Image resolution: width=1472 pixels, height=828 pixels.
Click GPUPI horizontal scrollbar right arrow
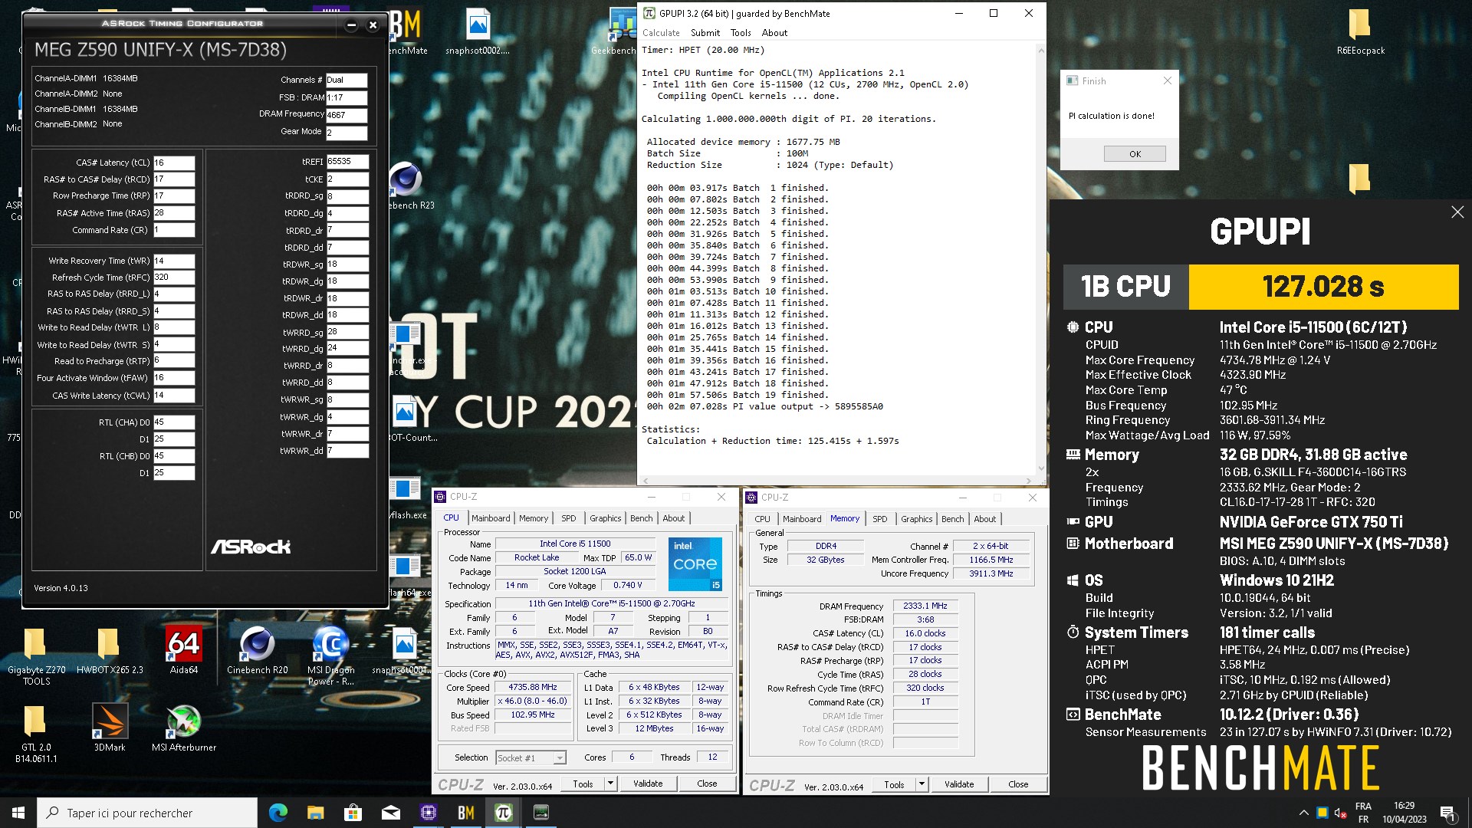1028,481
